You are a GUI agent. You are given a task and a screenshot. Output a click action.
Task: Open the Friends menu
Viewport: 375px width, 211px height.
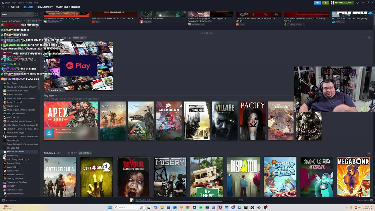tap(21, 3)
